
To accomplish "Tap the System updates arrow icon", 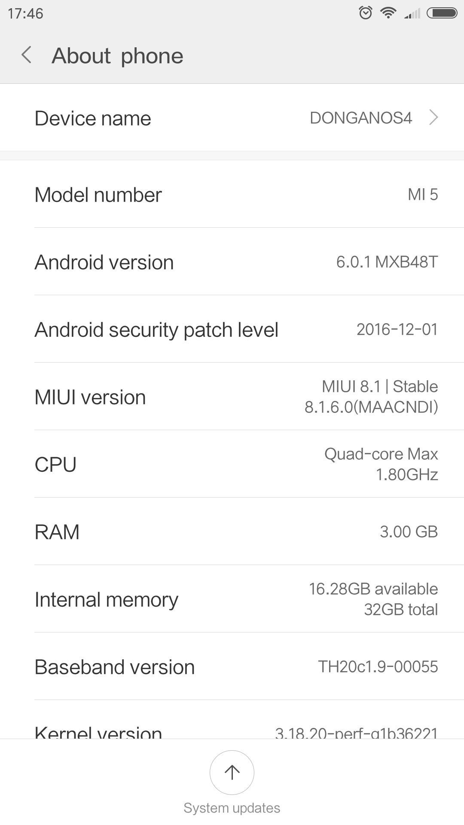I will click(x=232, y=772).
